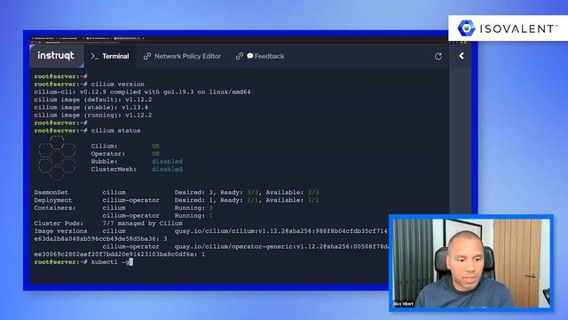Image resolution: width=568 pixels, height=320 pixels.
Task: Click the Isovalent logo
Action: pos(507,28)
